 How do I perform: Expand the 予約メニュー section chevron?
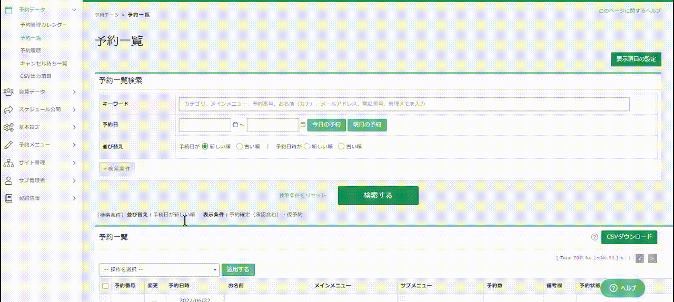tap(74, 145)
